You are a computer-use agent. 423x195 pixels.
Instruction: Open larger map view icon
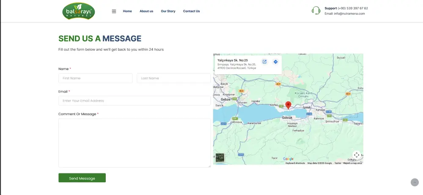pos(264,62)
